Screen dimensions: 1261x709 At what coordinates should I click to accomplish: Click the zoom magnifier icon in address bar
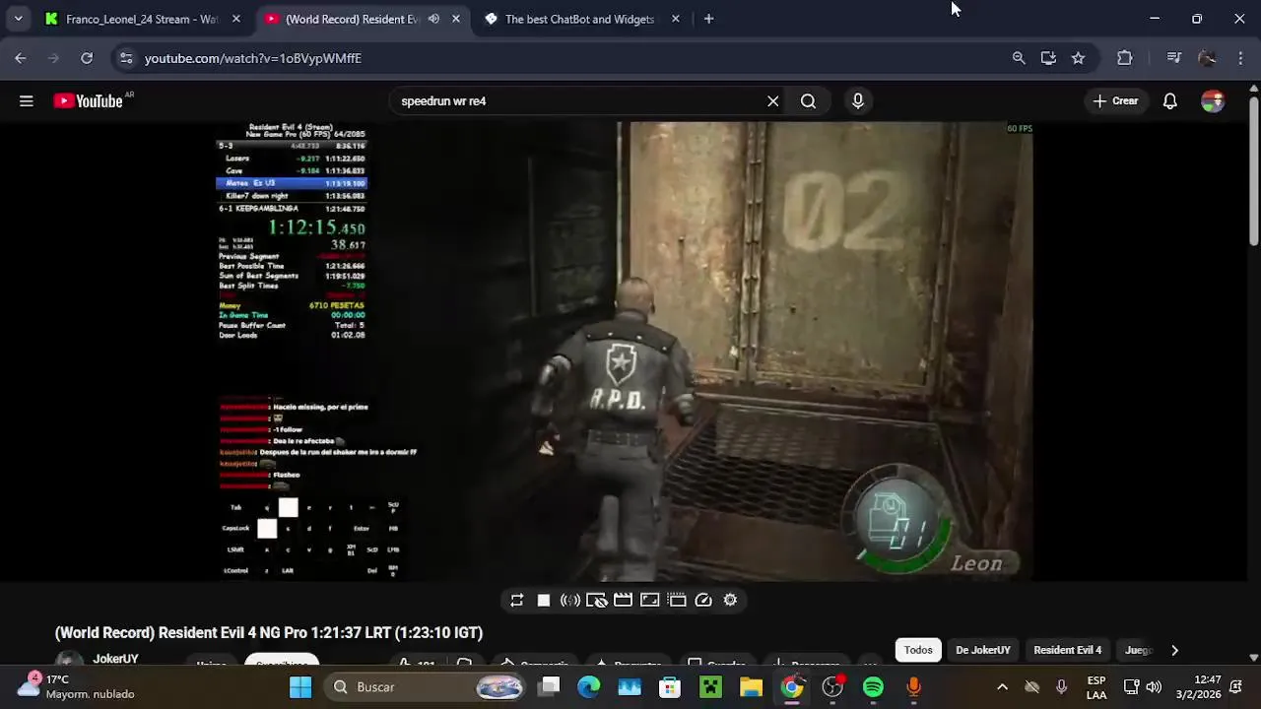coord(1019,58)
